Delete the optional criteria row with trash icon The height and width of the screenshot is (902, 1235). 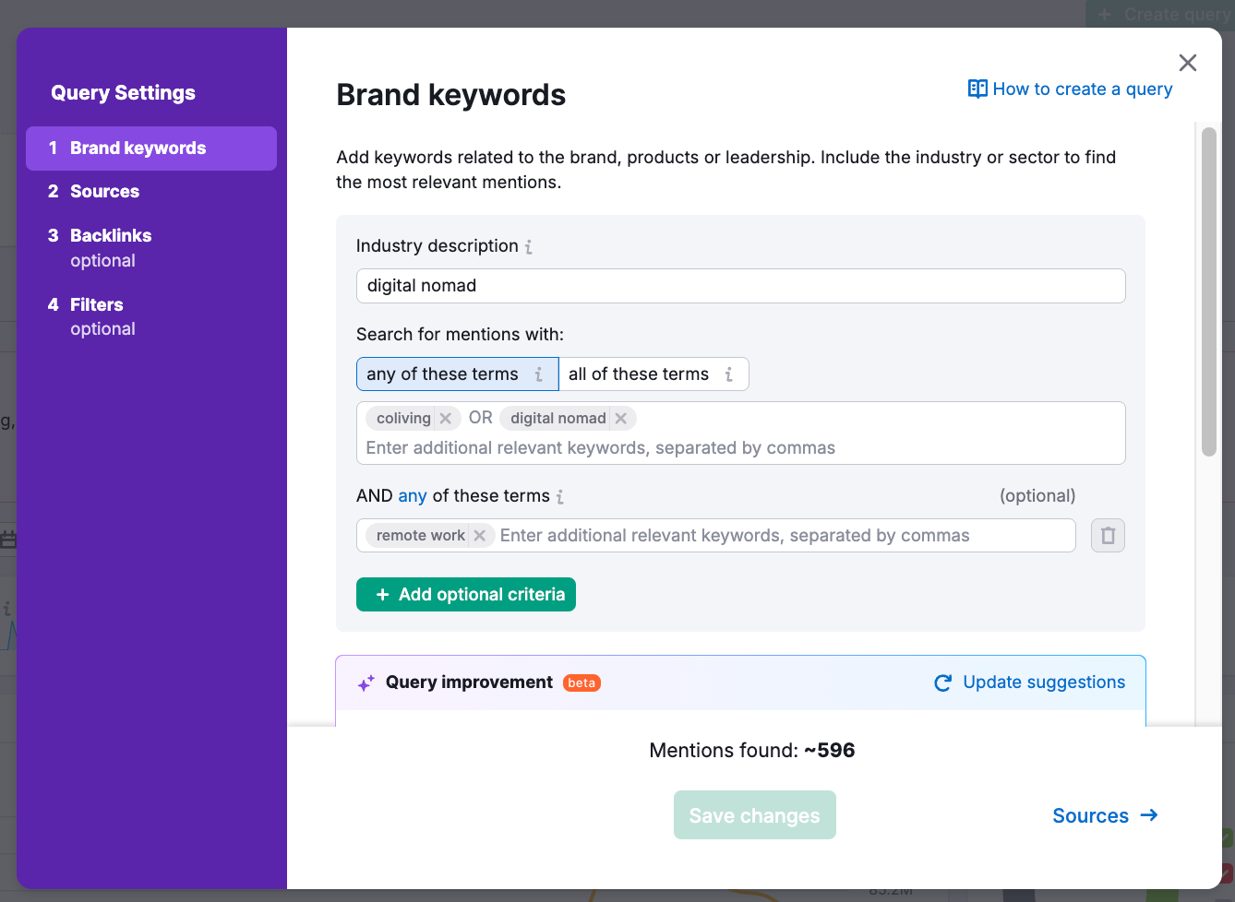[x=1108, y=536]
